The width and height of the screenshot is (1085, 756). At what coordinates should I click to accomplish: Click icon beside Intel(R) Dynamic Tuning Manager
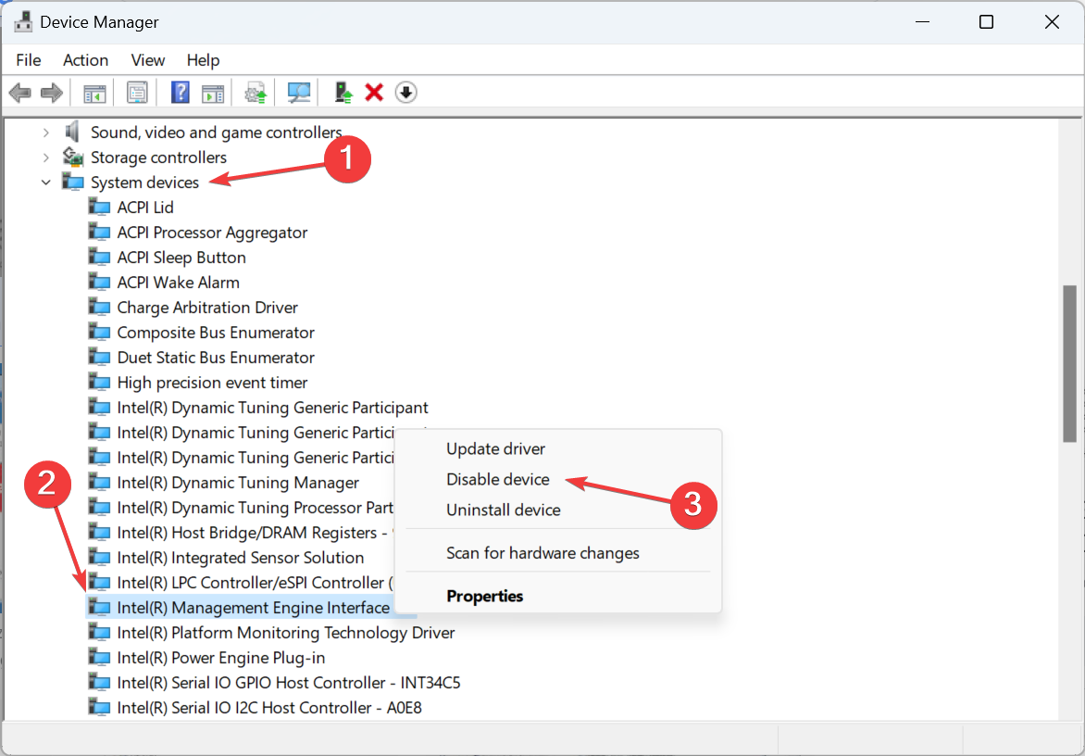click(x=99, y=482)
